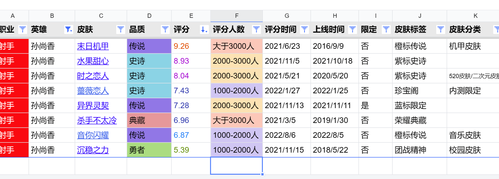499x179 pixels.
Task: Select column F header
Action: pos(236,16)
